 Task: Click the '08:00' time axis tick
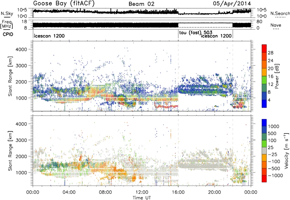(105, 192)
